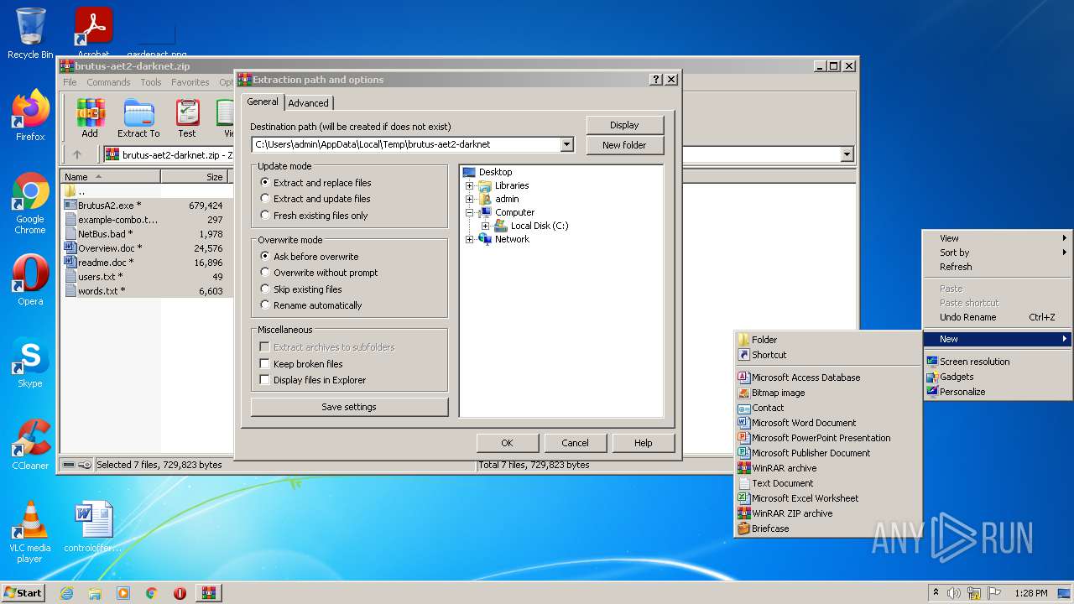Open the View submenu in context menu

coord(997,238)
